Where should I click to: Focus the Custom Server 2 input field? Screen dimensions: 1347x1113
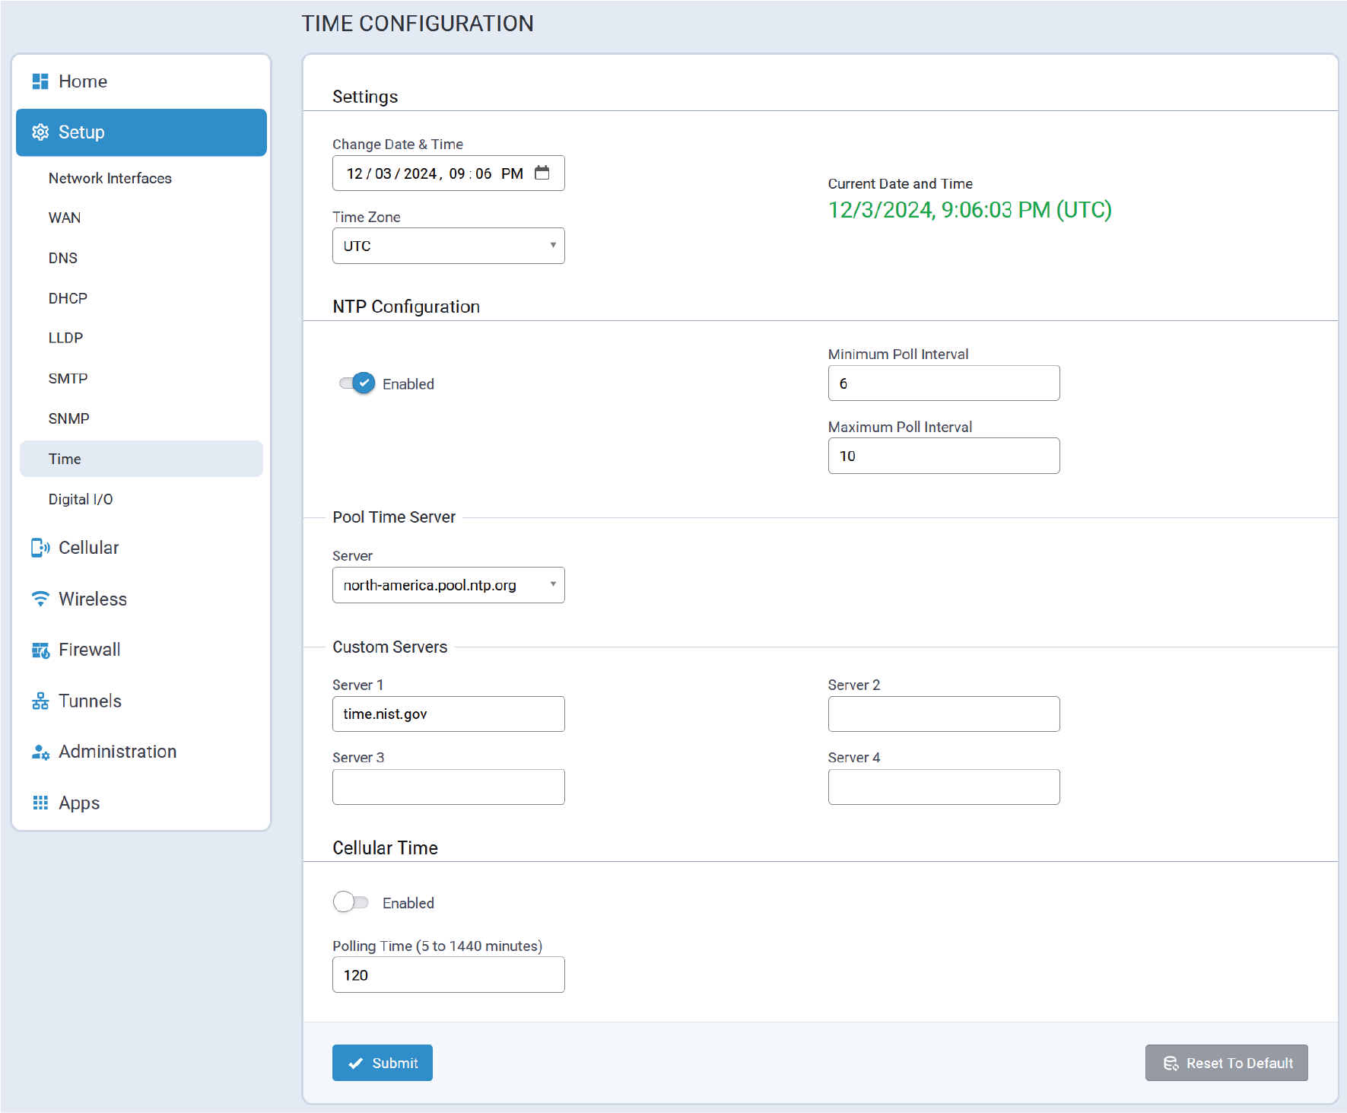943,714
